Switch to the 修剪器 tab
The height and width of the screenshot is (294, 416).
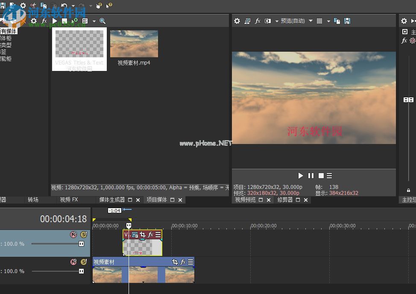click(x=285, y=200)
